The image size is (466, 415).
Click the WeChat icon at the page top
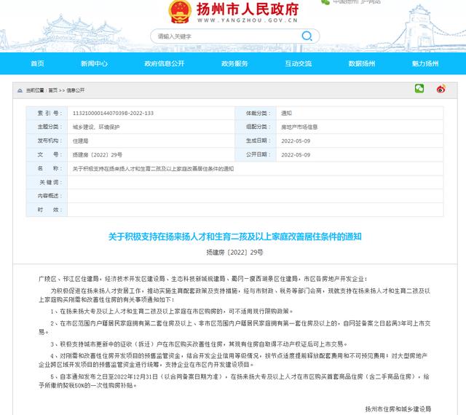(x=325, y=2)
